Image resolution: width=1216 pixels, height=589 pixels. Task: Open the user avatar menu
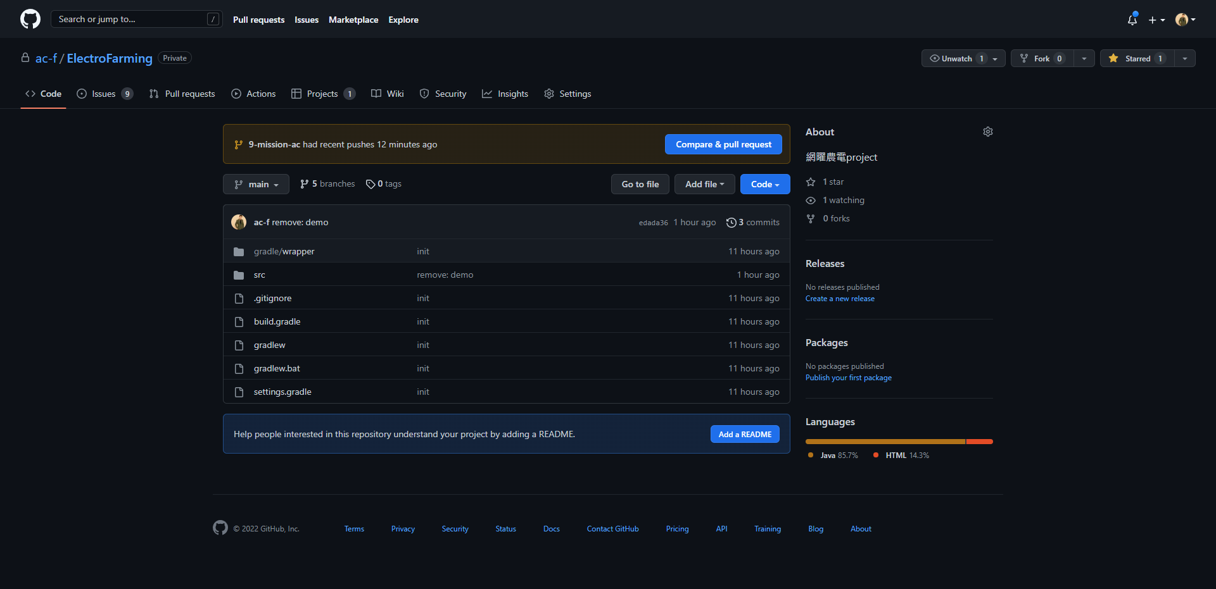pos(1185,20)
